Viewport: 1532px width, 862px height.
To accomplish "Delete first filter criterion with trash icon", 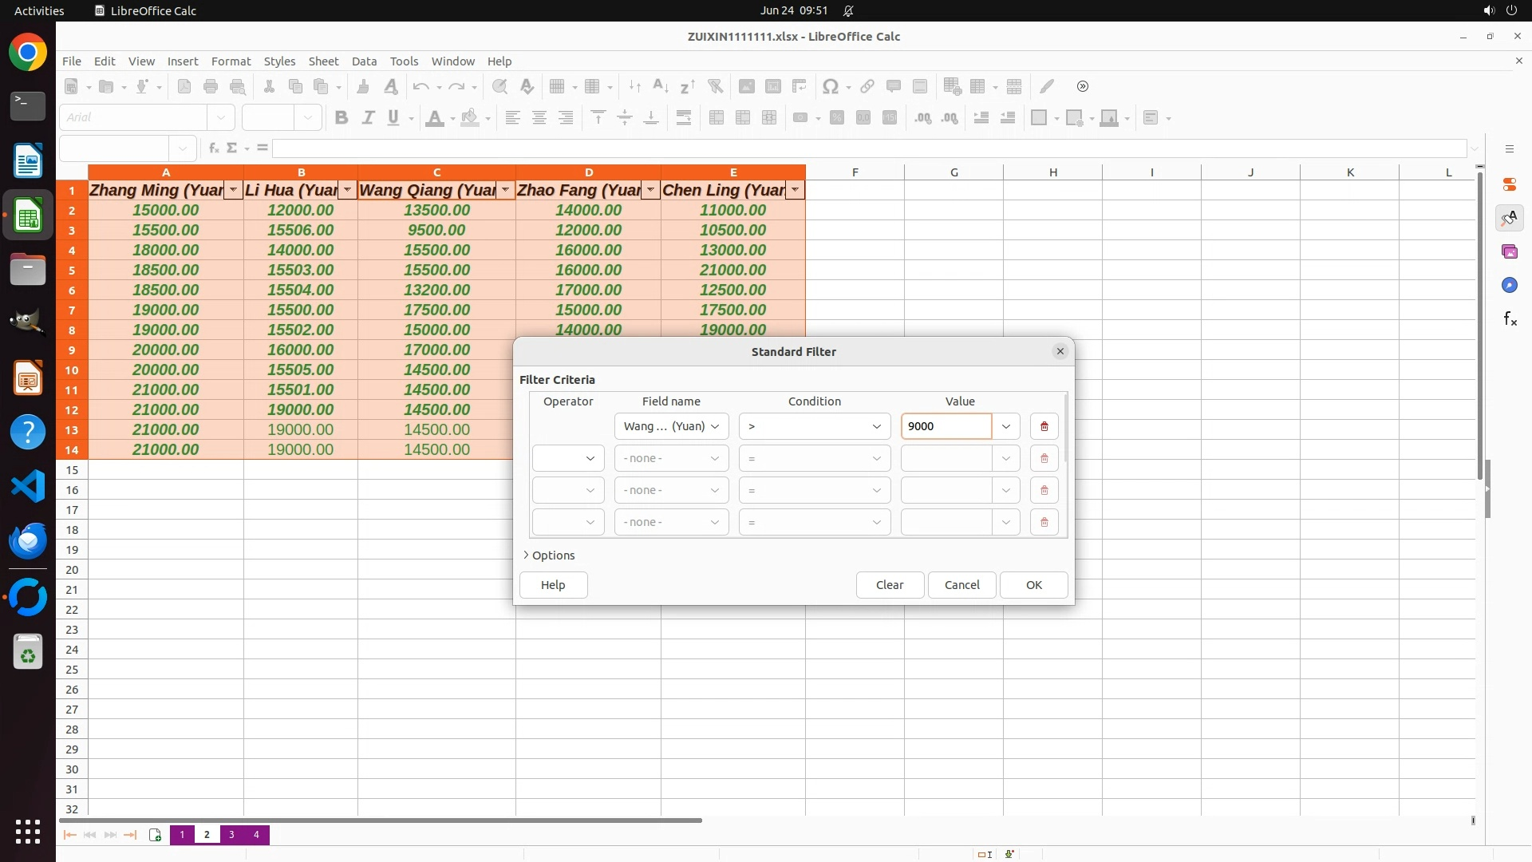I will pos(1044,426).
